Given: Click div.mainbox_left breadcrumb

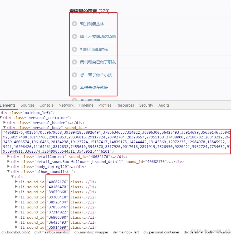Looking at the screenshot, I should pos(126,232).
